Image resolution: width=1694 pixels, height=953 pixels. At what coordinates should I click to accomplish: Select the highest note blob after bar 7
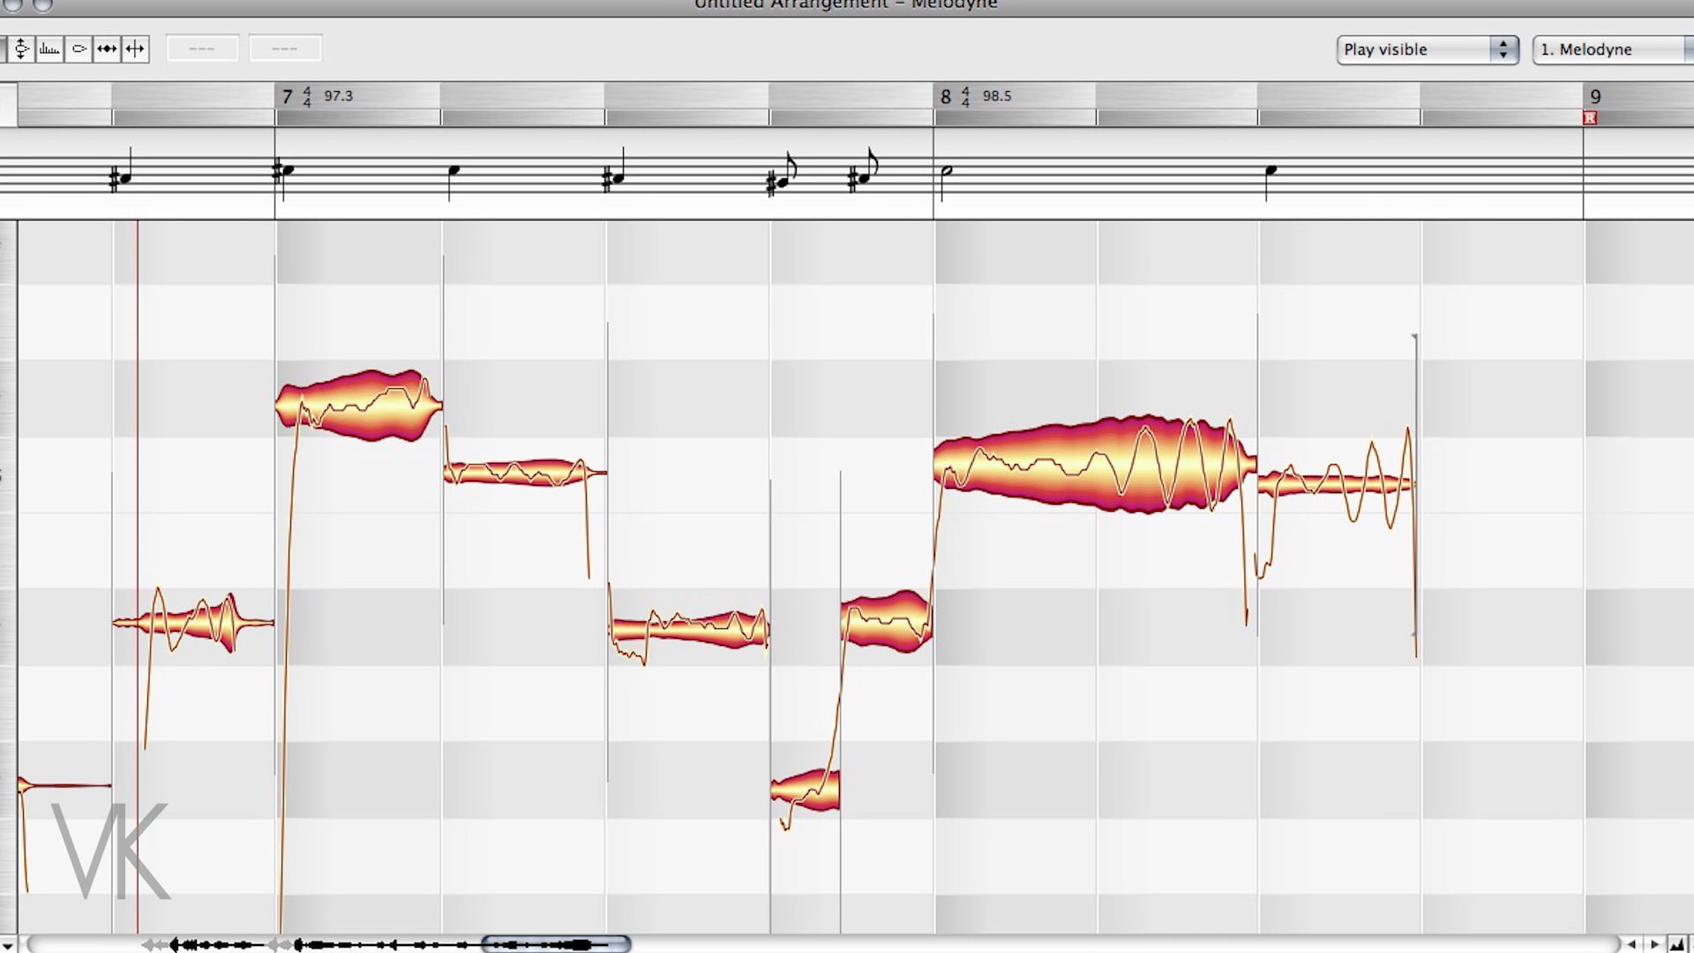(358, 406)
